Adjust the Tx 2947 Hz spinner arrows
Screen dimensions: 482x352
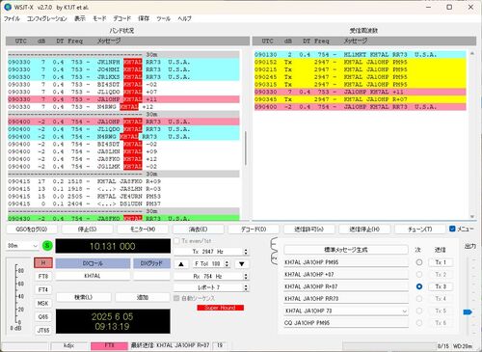click(x=246, y=252)
